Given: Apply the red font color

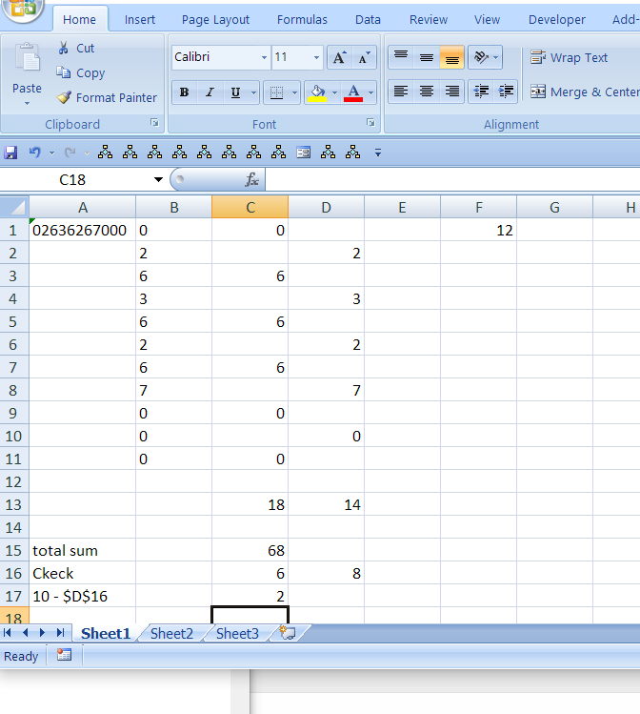Looking at the screenshot, I should coord(354,92).
